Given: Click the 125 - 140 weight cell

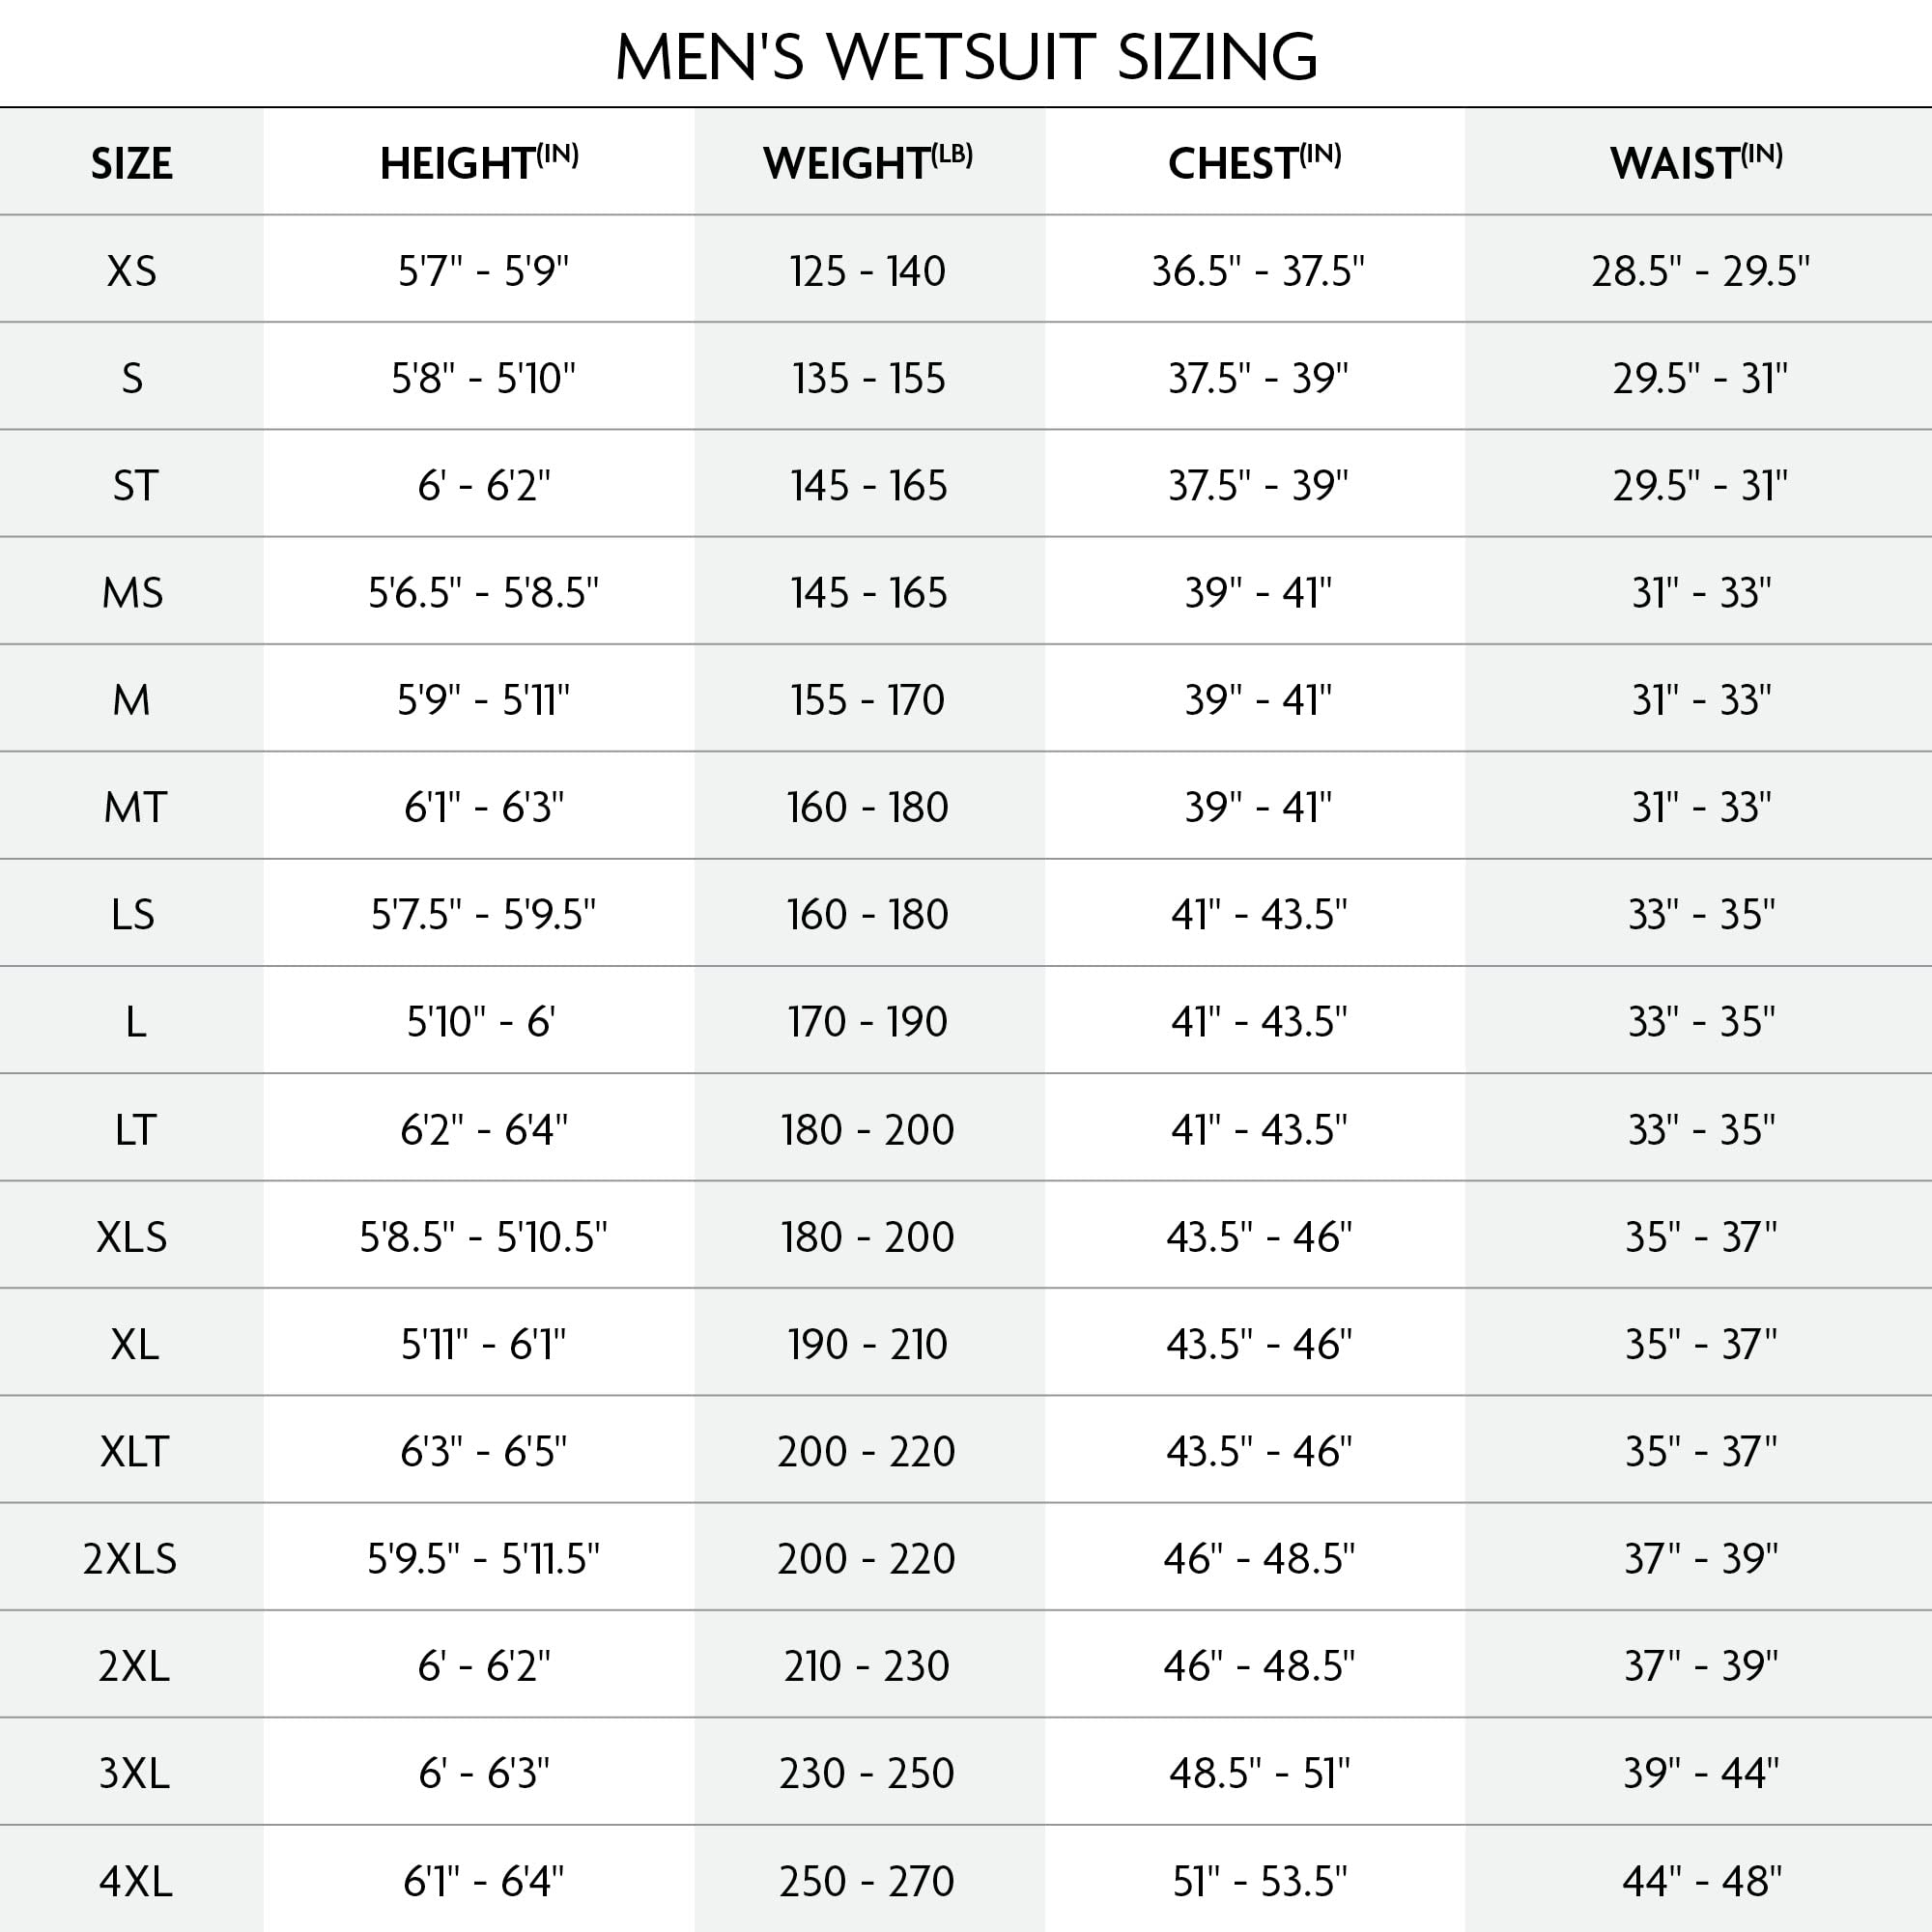Looking at the screenshot, I should [867, 271].
